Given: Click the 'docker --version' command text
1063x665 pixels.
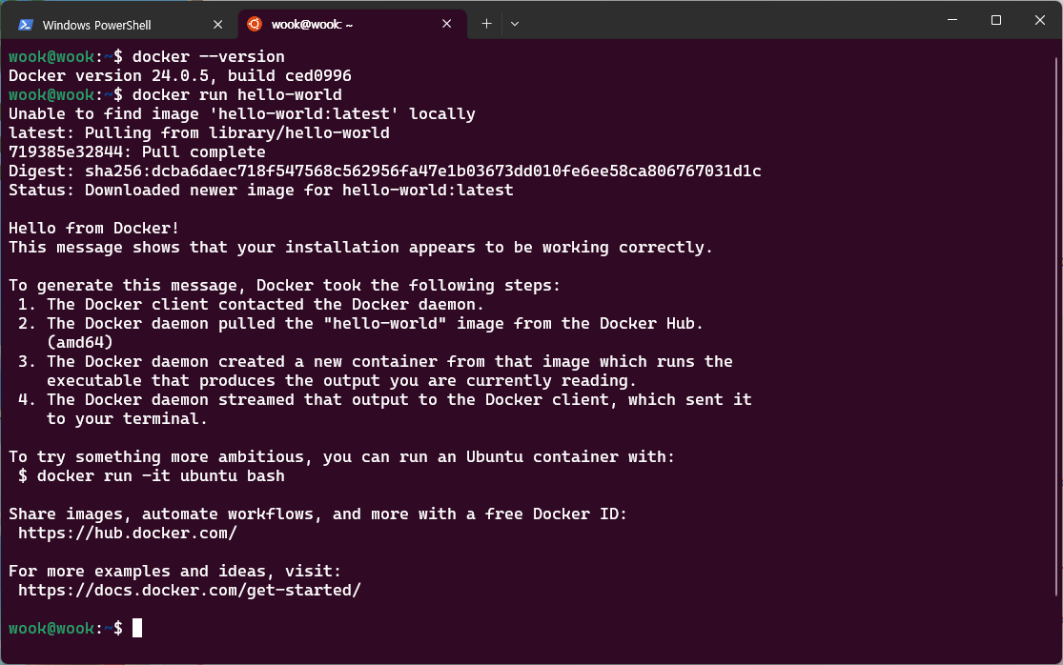Looking at the screenshot, I should click(x=208, y=56).
